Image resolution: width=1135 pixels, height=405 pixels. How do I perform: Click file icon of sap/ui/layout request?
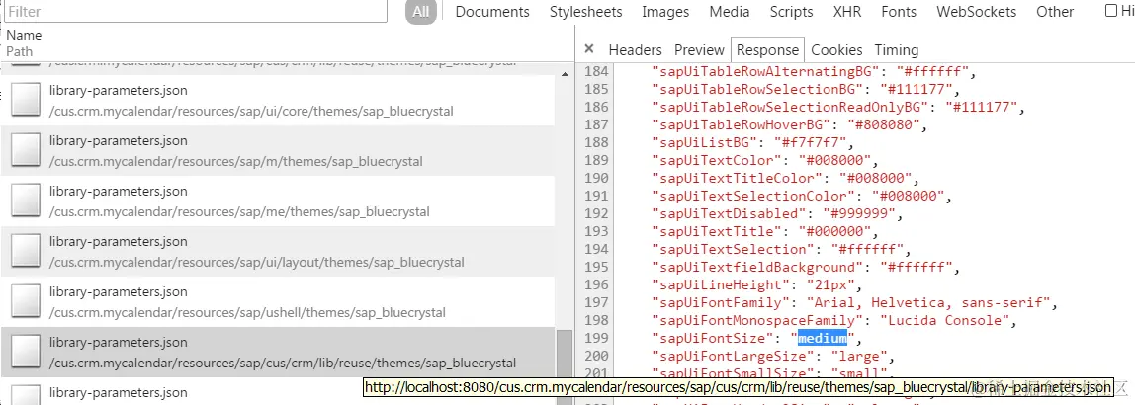point(26,250)
